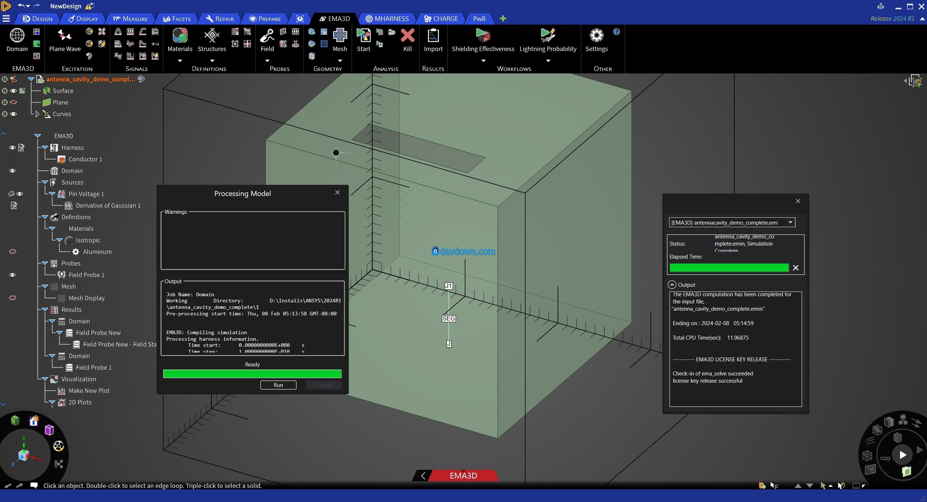The height and width of the screenshot is (502, 927).
Task: Click Run in Processing Model dialog
Action: tap(278, 385)
